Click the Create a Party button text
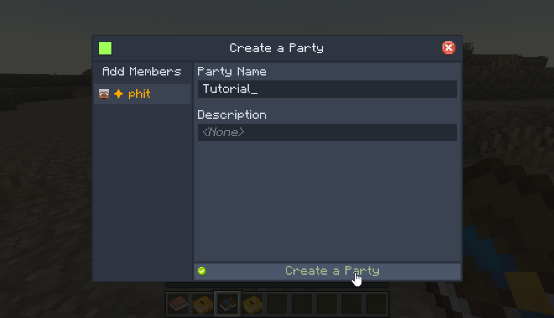This screenshot has width=554, height=318. tap(332, 271)
